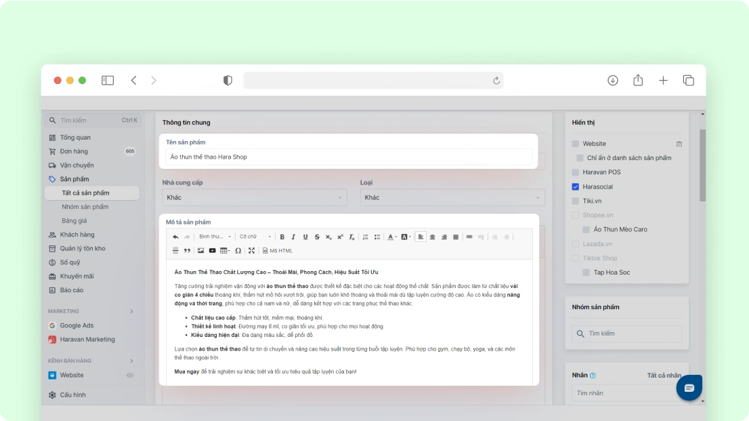The image size is (749, 421).
Task: Insert video via YouTube icon
Action: pos(212,251)
